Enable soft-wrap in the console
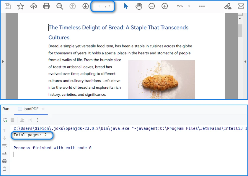The width and height of the screenshot is (248, 176). (x=5, y=146)
